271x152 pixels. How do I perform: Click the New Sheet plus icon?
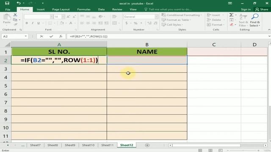(x=147, y=145)
